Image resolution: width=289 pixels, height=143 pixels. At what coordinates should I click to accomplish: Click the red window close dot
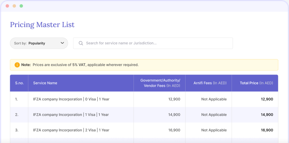tap(7, 6)
